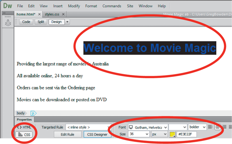Close the home.html tab
232x144 pixels.
(39, 15)
